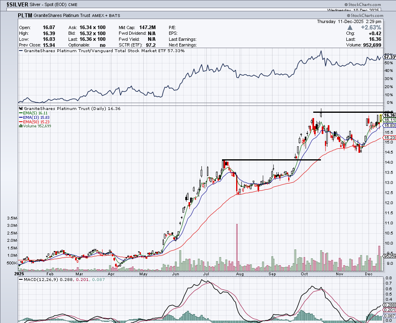The width and height of the screenshot is (396, 323).
Task: Select the $SILVER ticker symbol
Action: coord(17,4)
